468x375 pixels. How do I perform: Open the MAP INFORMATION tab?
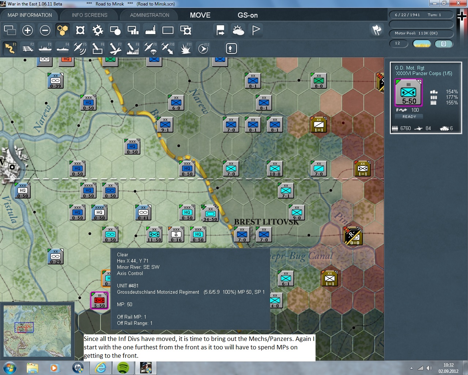point(30,15)
